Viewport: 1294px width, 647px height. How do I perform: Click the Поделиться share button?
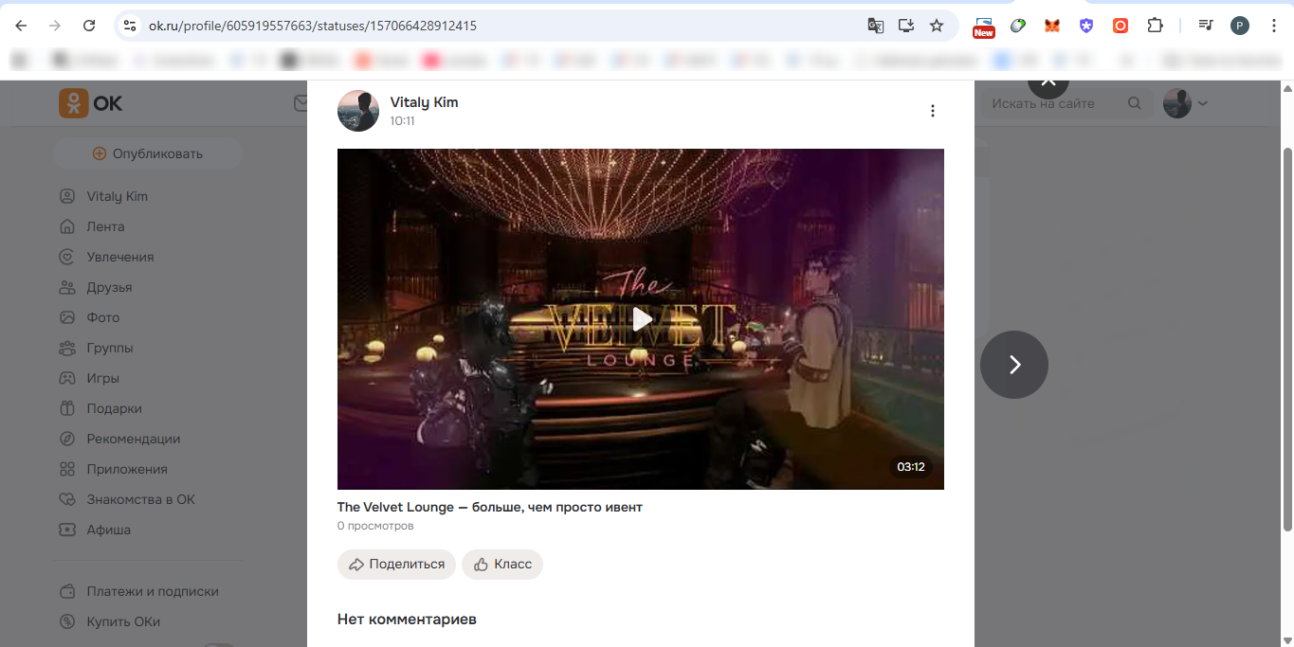tap(396, 564)
